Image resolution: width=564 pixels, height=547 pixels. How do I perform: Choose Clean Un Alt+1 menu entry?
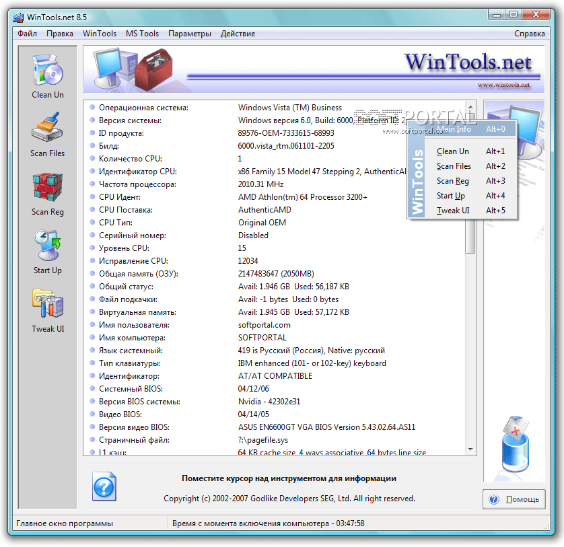[x=471, y=151]
